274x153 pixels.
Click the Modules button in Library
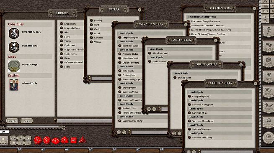12,120
